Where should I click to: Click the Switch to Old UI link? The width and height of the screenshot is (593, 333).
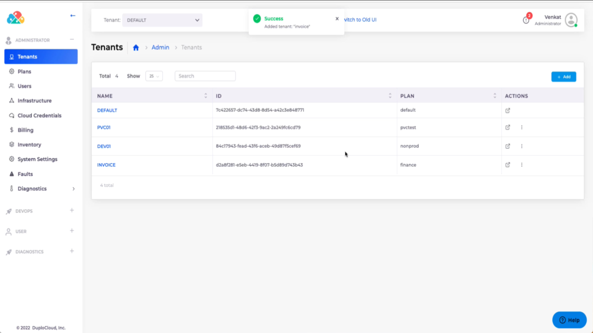[360, 20]
